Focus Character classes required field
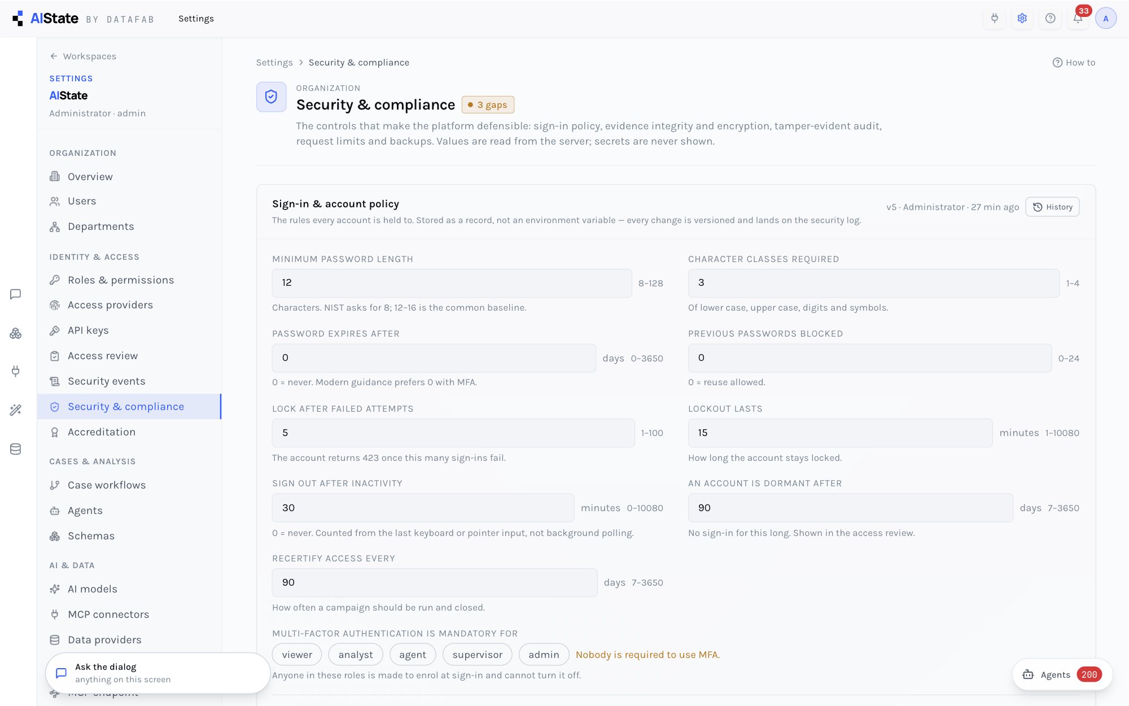This screenshot has height=706, width=1129. [x=873, y=283]
